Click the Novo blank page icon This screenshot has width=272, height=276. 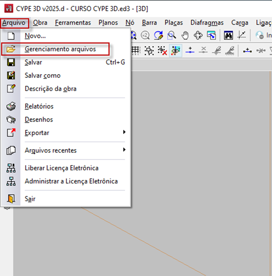(11, 36)
